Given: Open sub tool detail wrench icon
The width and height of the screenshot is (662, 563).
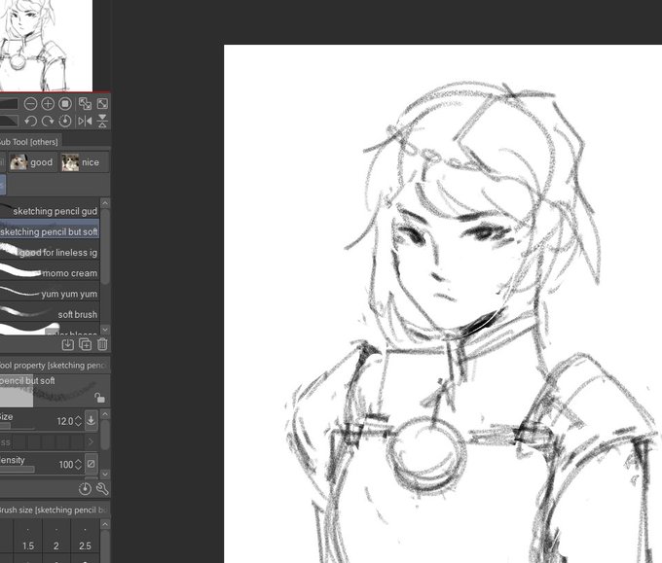Looking at the screenshot, I should [102, 489].
